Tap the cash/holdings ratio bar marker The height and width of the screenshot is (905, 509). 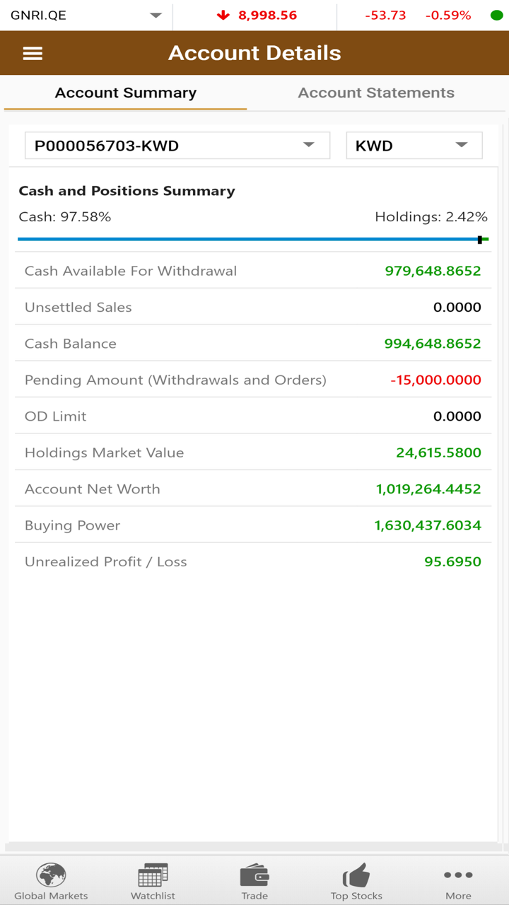(x=480, y=240)
